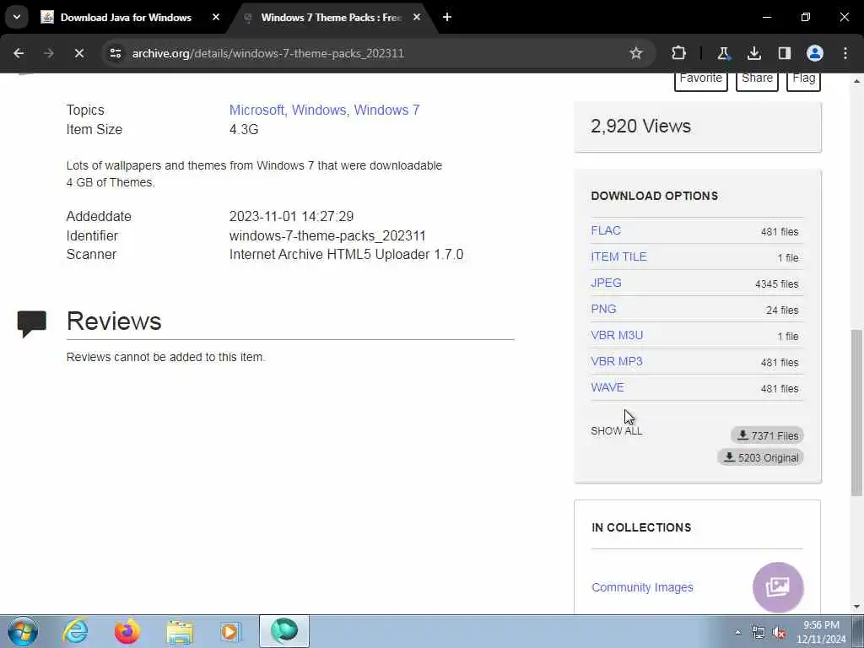Screen dimensions: 864x648
Task: Open the Microsoft topic link
Action: click(x=256, y=111)
